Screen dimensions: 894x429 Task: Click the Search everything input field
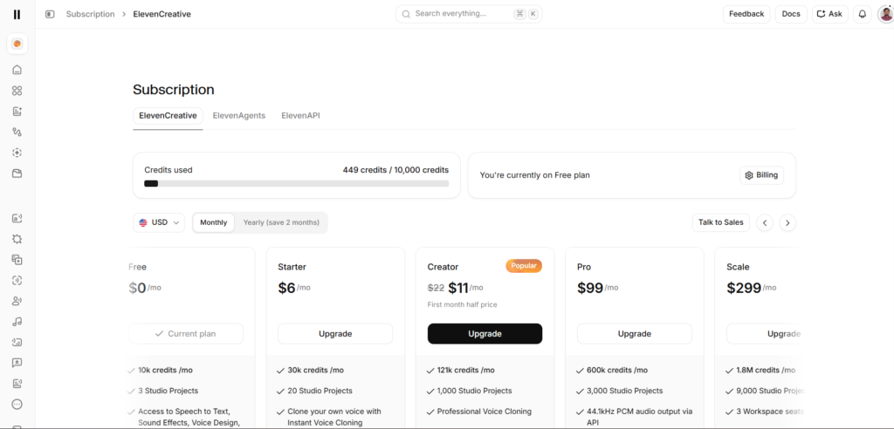469,14
